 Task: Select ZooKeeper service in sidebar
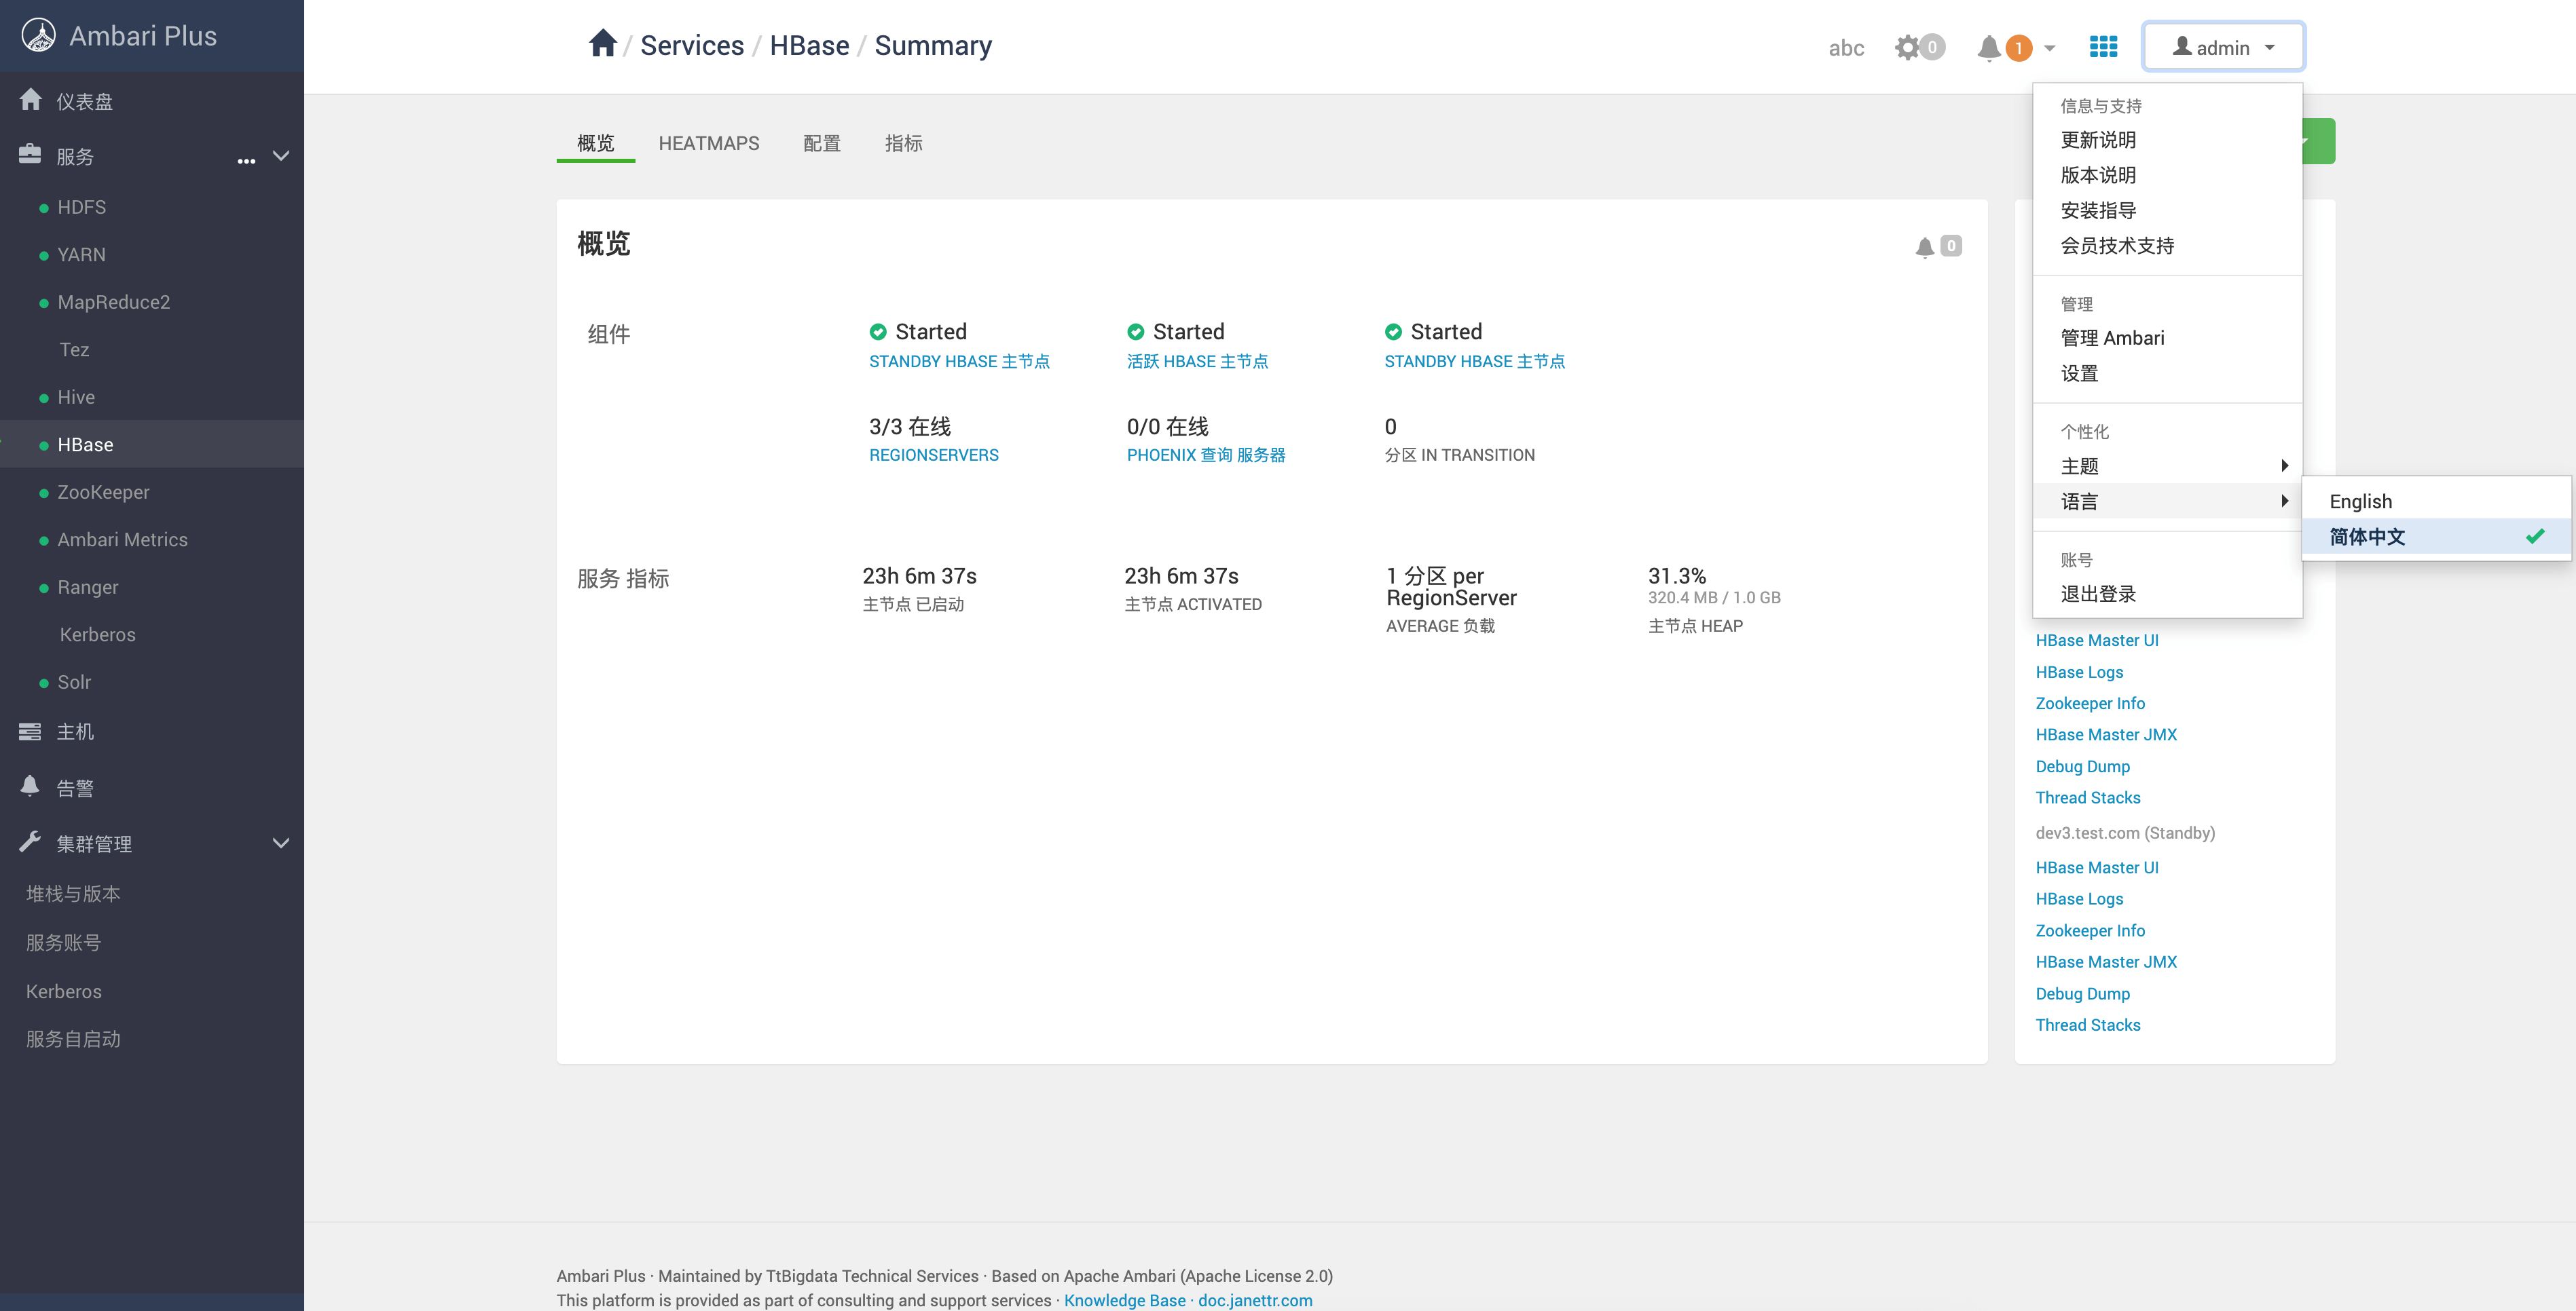pyautogui.click(x=103, y=491)
